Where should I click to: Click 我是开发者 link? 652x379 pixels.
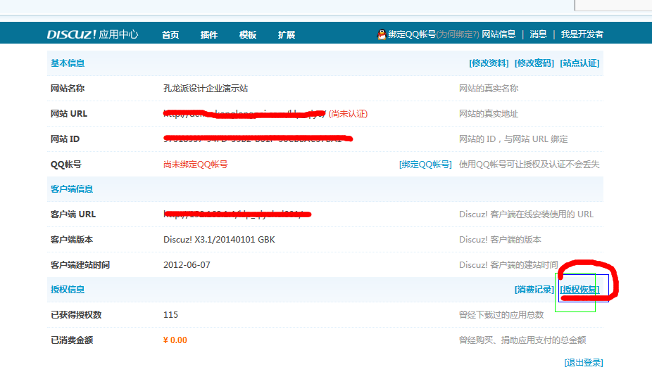582,34
